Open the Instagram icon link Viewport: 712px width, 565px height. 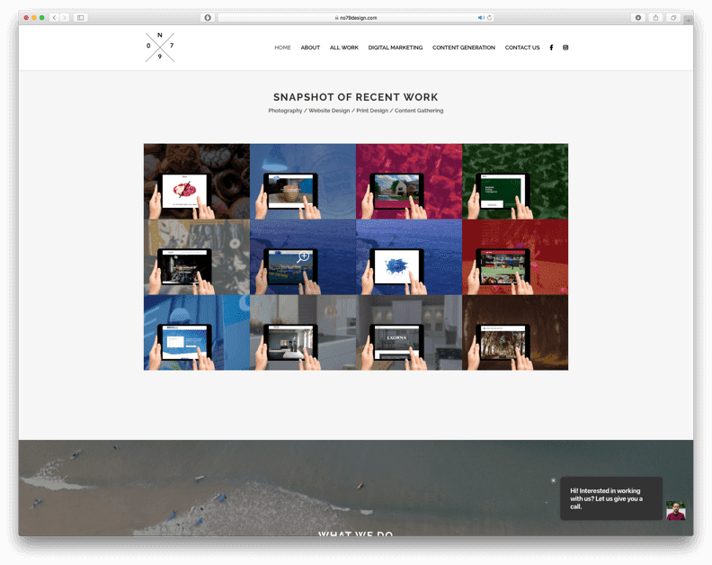(565, 48)
